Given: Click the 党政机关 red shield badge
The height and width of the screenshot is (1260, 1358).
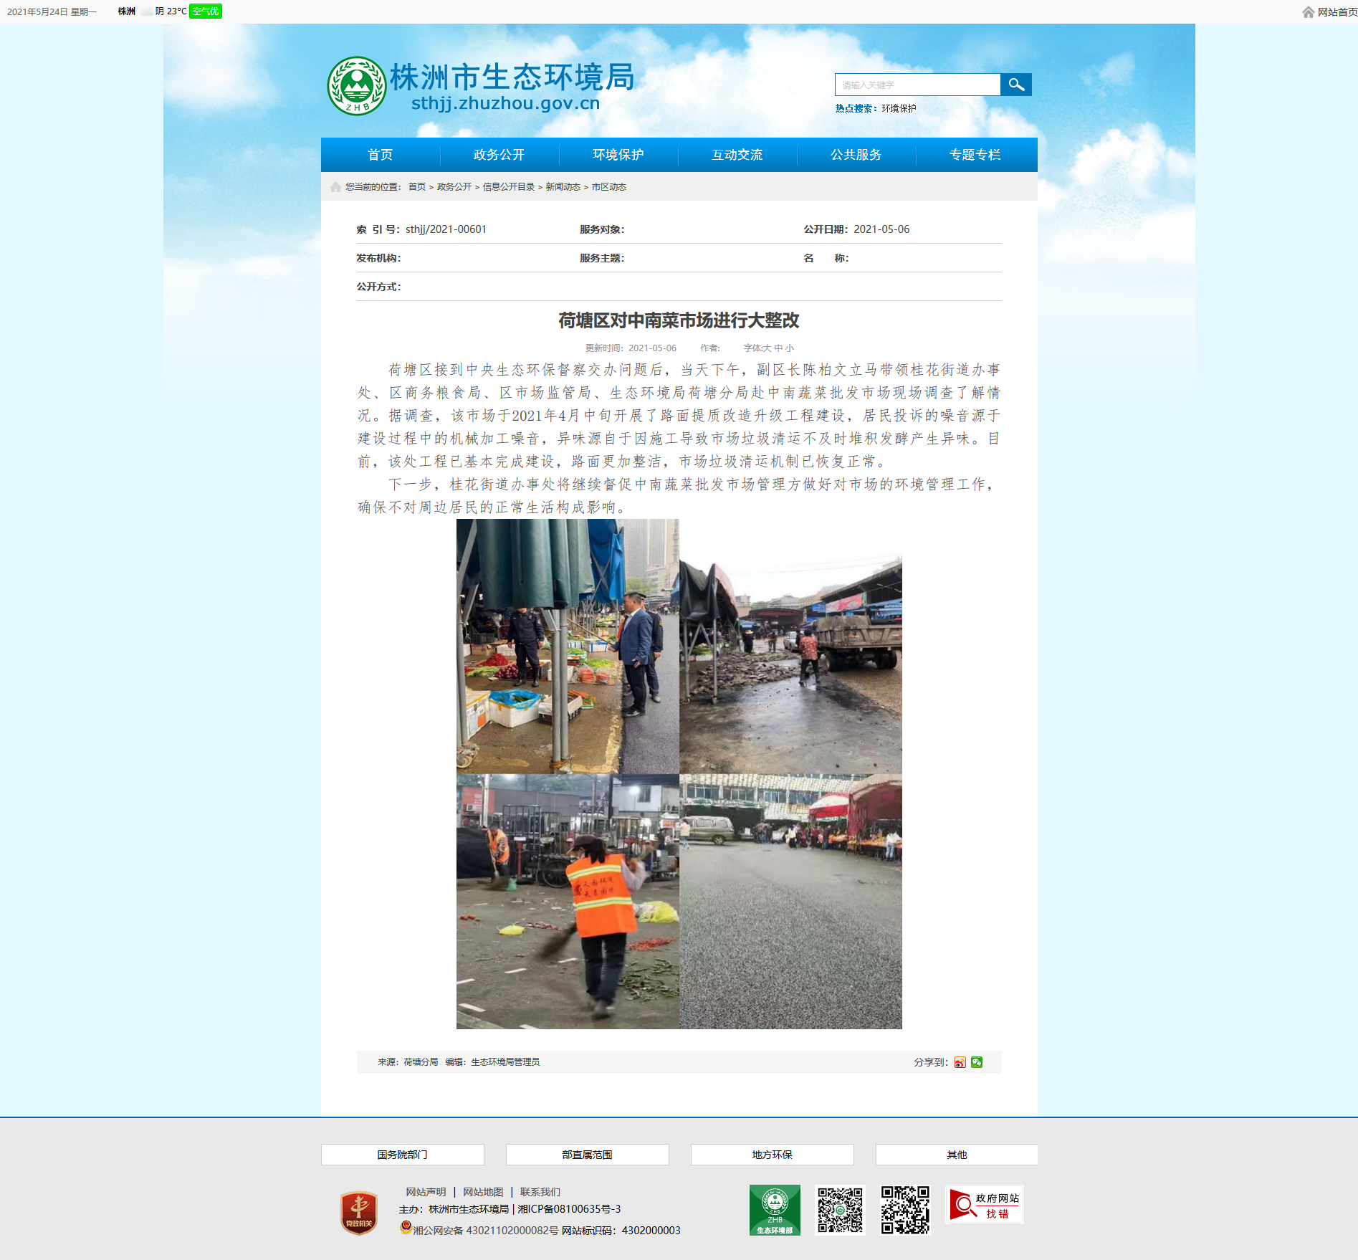Looking at the screenshot, I should pyautogui.click(x=359, y=1213).
